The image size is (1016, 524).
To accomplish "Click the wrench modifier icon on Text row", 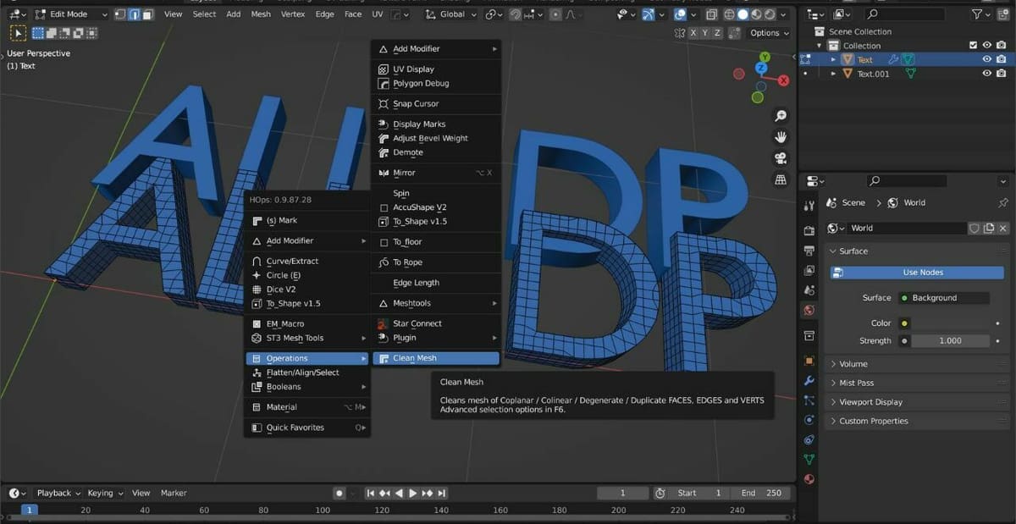I will click(892, 60).
